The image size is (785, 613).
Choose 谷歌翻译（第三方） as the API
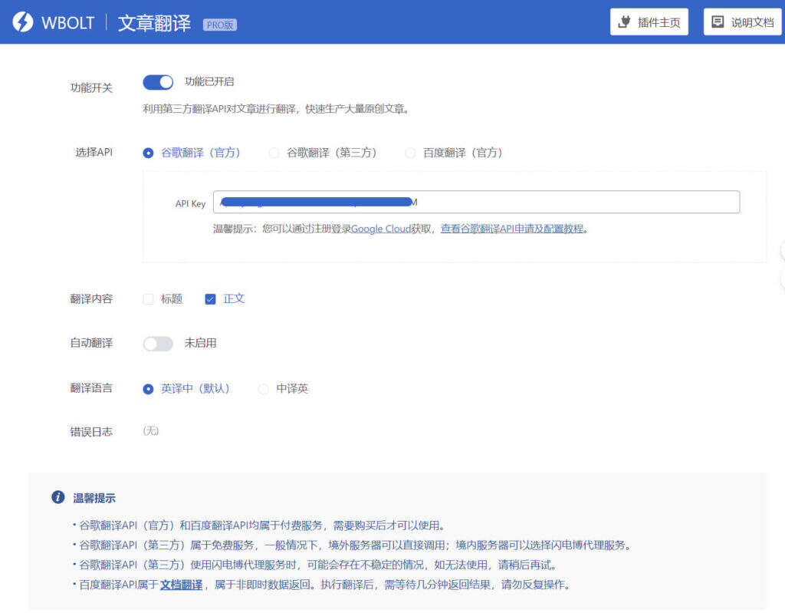274,153
